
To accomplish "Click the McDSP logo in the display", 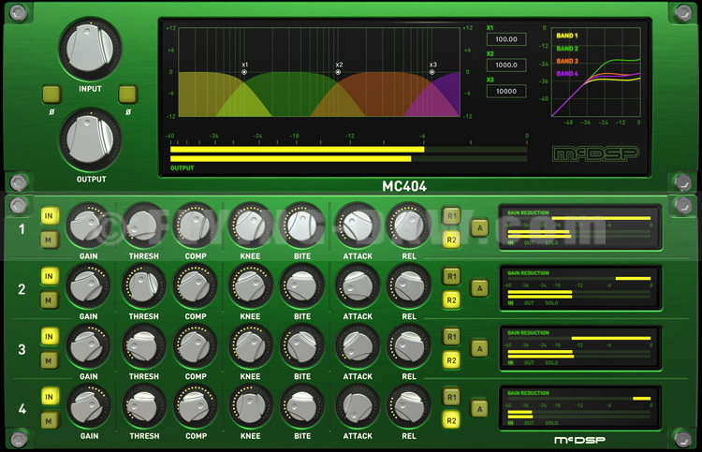I will pyautogui.click(x=596, y=154).
